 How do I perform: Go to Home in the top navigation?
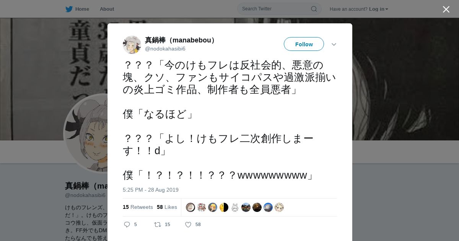(82, 9)
